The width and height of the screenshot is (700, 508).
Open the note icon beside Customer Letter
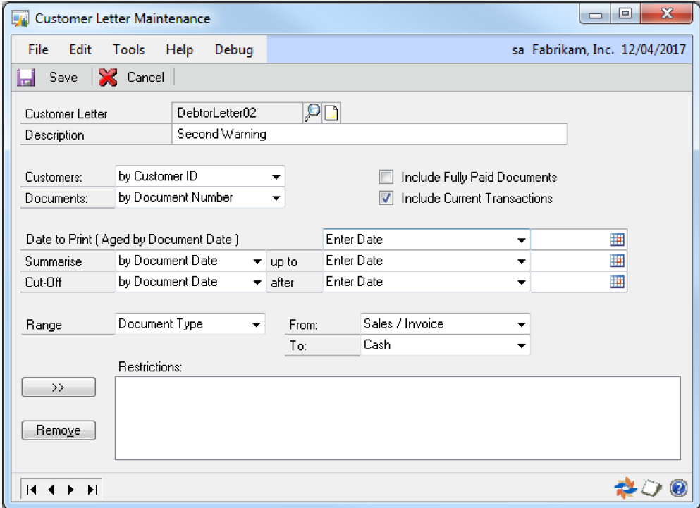click(331, 113)
